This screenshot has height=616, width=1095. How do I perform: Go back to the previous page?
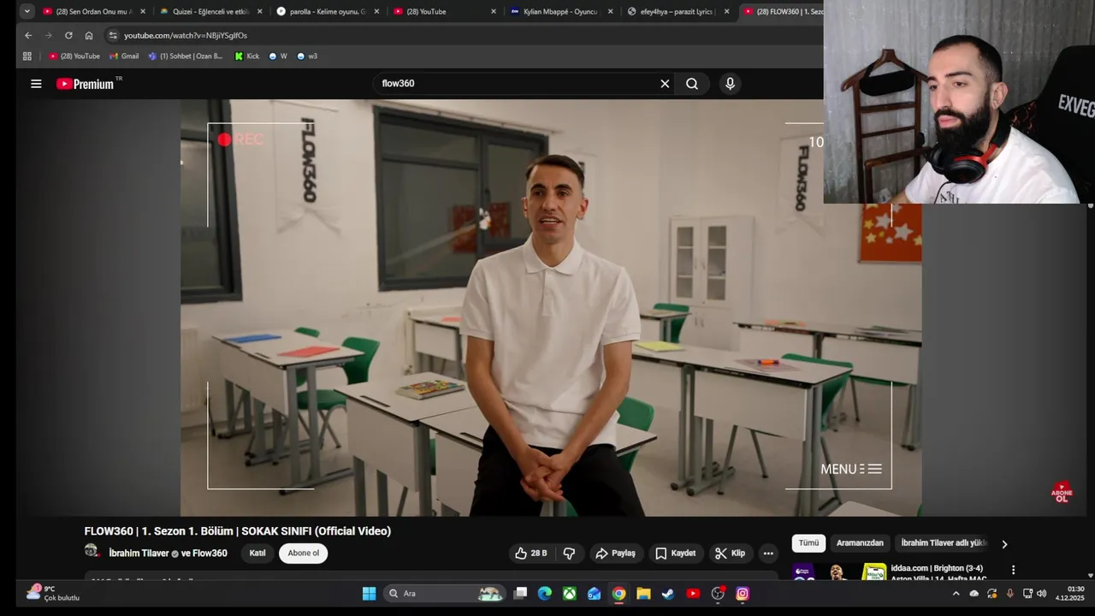tap(28, 35)
